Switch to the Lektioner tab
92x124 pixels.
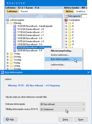[x=12, y=11]
